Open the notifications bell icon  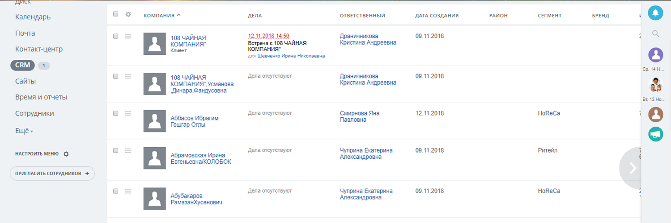[x=655, y=13]
